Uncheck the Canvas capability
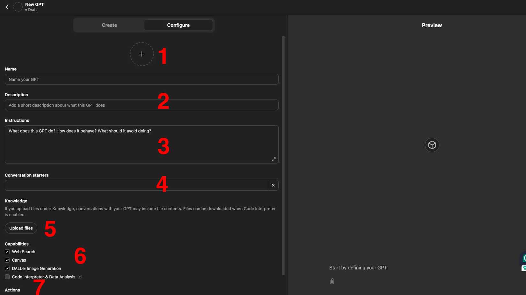526x295 pixels. (7, 260)
